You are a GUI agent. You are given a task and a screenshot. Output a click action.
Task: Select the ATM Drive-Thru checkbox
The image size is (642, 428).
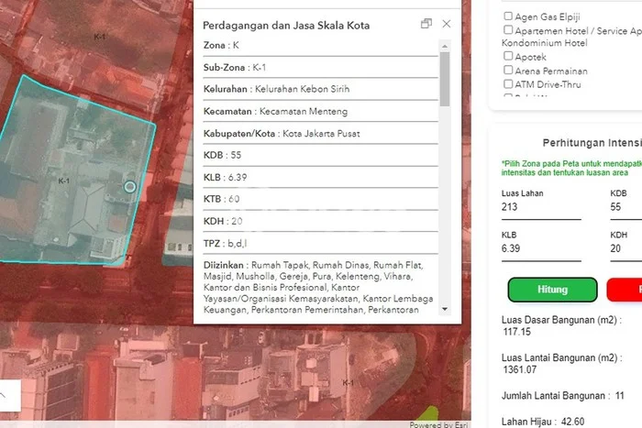coord(508,84)
